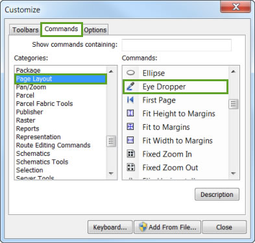Select the Pan/Zoom category
The height and width of the screenshot is (243, 255).
(x=31, y=87)
